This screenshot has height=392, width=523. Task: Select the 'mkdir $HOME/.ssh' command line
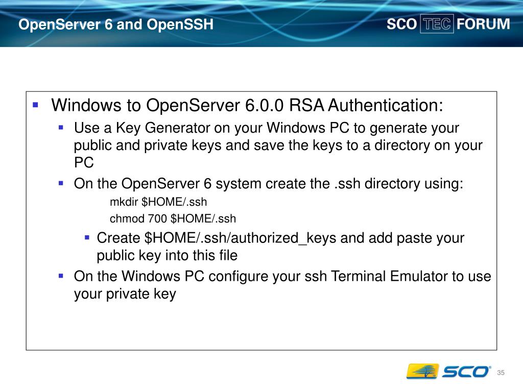point(158,202)
